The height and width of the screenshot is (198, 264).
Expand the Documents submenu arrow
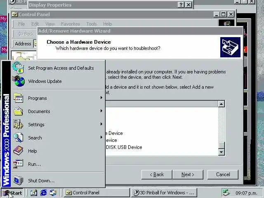[101, 111]
